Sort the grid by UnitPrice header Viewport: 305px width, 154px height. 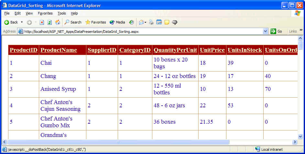[212, 50]
